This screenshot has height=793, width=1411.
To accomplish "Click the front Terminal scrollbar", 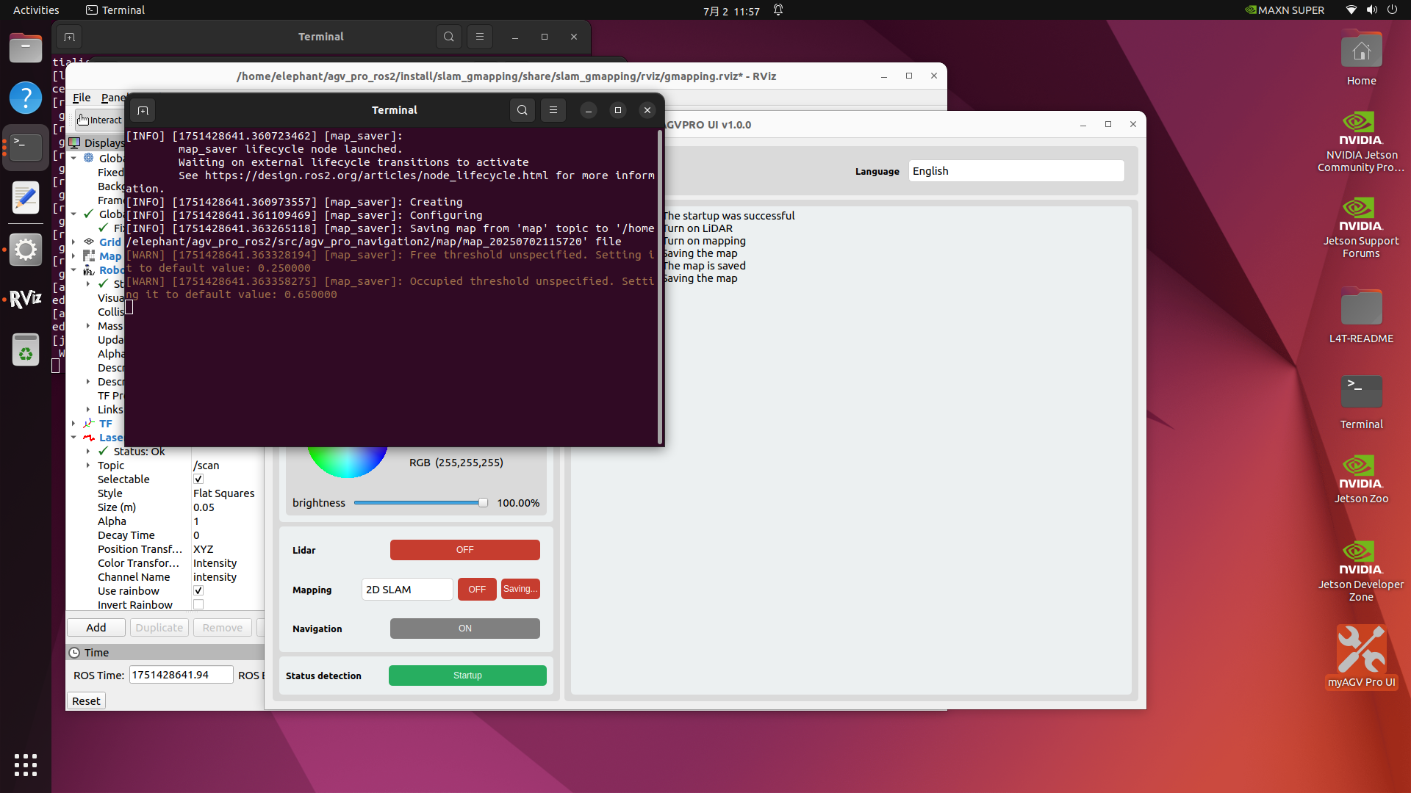I will tap(660, 286).
